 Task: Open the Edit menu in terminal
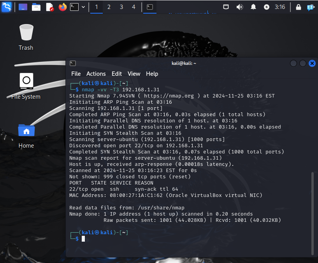(x=117, y=74)
